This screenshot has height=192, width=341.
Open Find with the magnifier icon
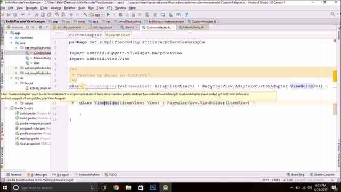[57, 14]
